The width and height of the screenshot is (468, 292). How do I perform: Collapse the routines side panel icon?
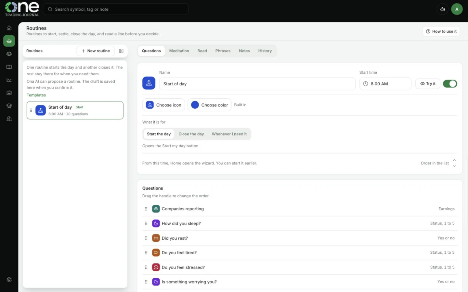point(121,51)
